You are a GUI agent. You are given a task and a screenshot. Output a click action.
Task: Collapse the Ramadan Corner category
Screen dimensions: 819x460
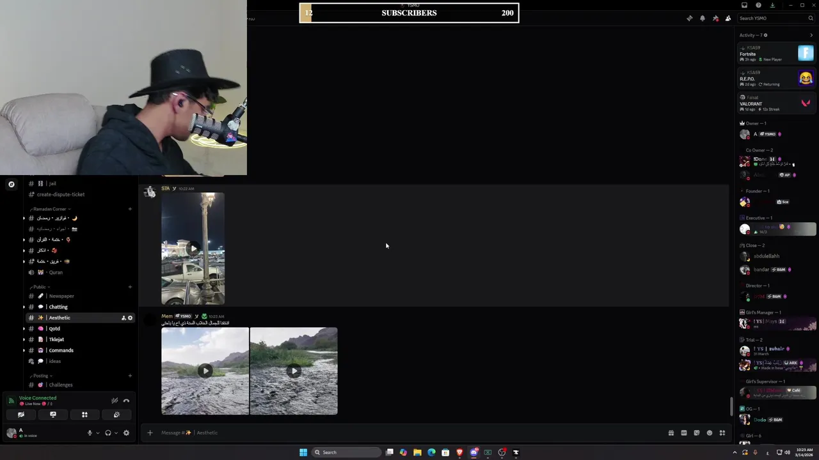point(50,209)
